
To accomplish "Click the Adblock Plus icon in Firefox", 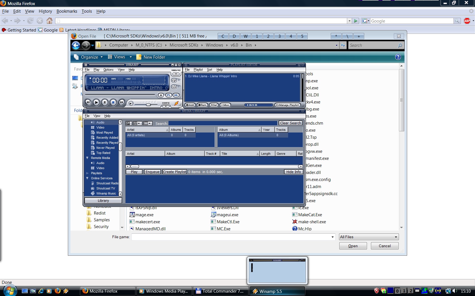I will (467, 21).
